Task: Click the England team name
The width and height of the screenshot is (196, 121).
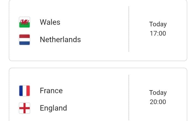Action: (x=53, y=108)
